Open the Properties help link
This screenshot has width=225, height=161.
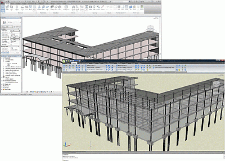5,53
